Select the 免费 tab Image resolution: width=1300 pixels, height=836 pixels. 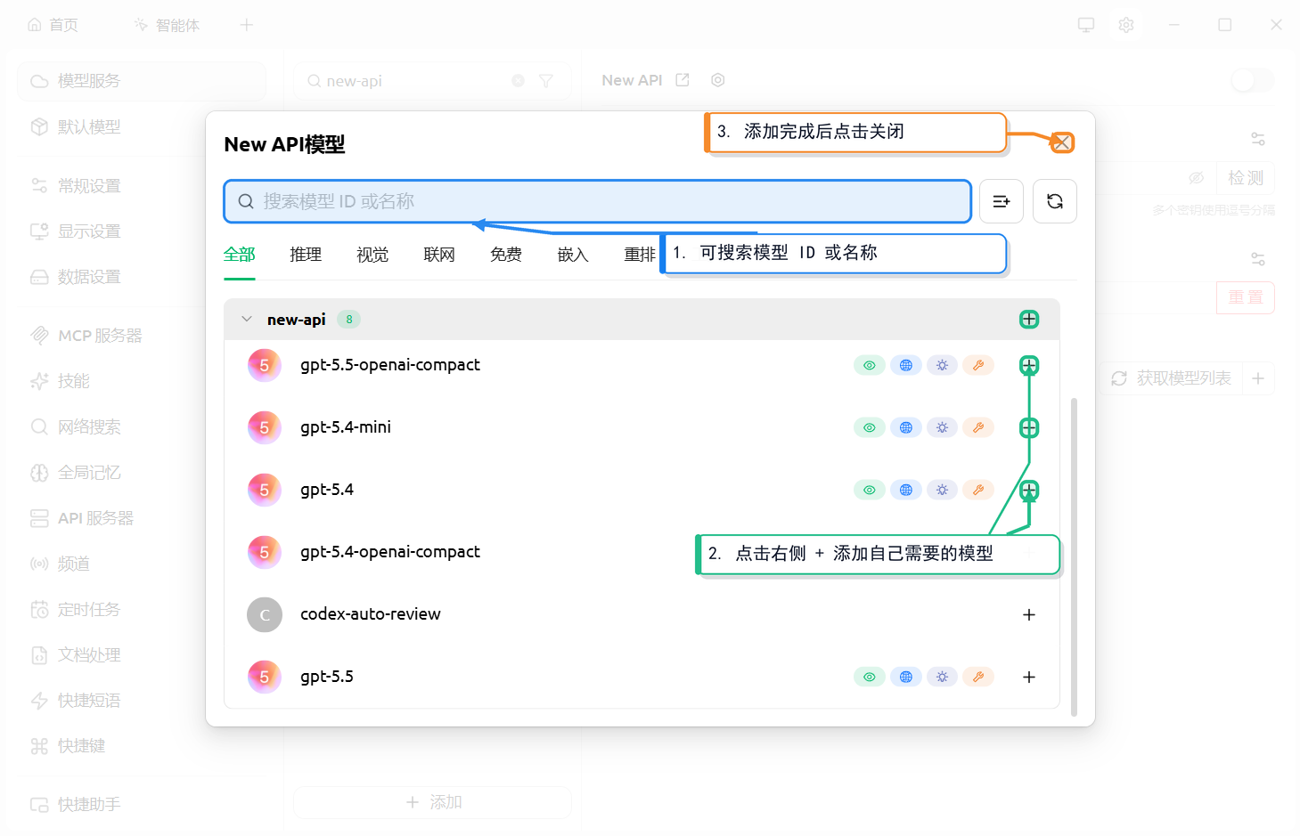coord(506,255)
